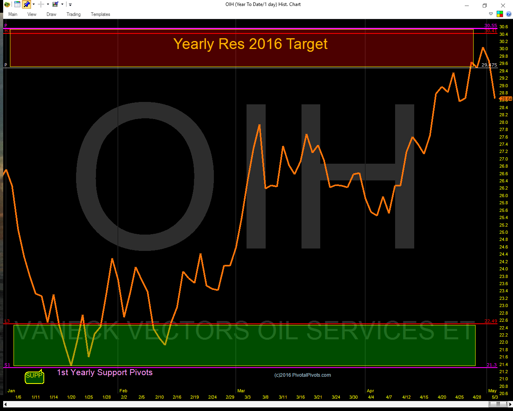Select the 21.3 S1 price label
513x411 pixels.
point(492,365)
